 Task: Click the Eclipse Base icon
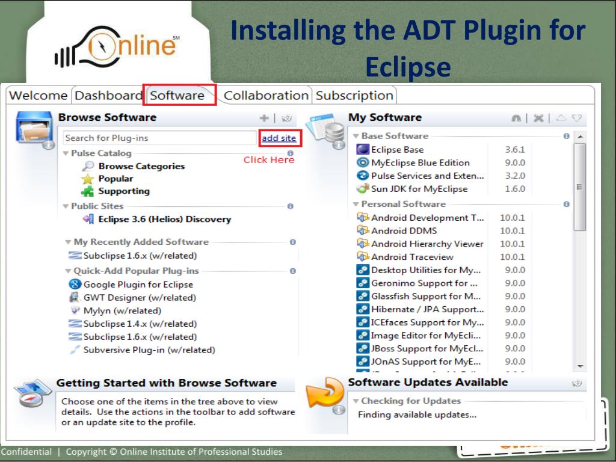[x=363, y=149]
